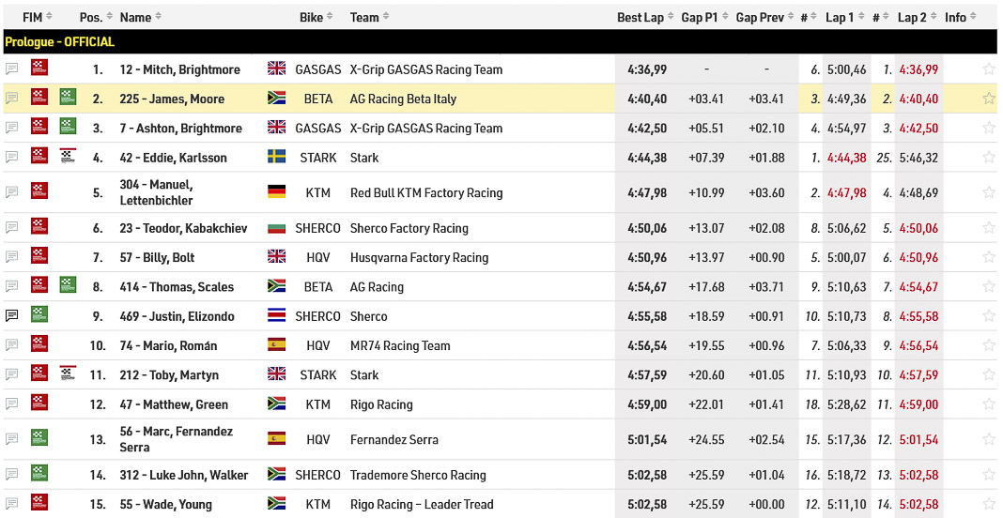
Task: Open rider 304 - Manuel, Lettenbichler
Action: [157, 192]
